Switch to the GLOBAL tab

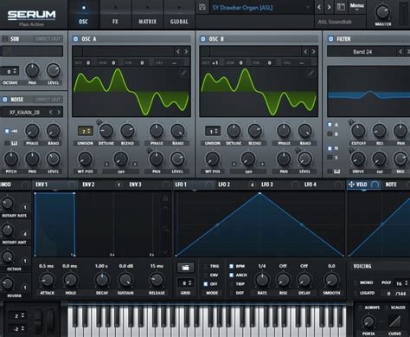point(179,15)
